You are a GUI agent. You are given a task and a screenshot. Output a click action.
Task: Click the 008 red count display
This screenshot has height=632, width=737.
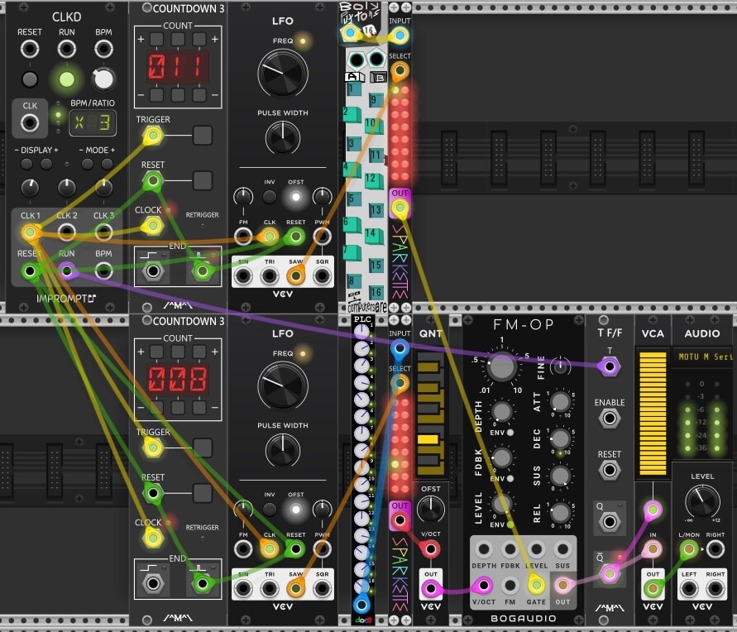[x=178, y=379]
